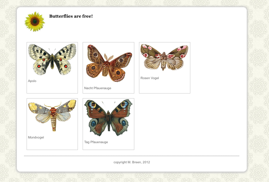Screen dimensions: 269x182
Task: Click the Apolo caption text
Action: 32,81
